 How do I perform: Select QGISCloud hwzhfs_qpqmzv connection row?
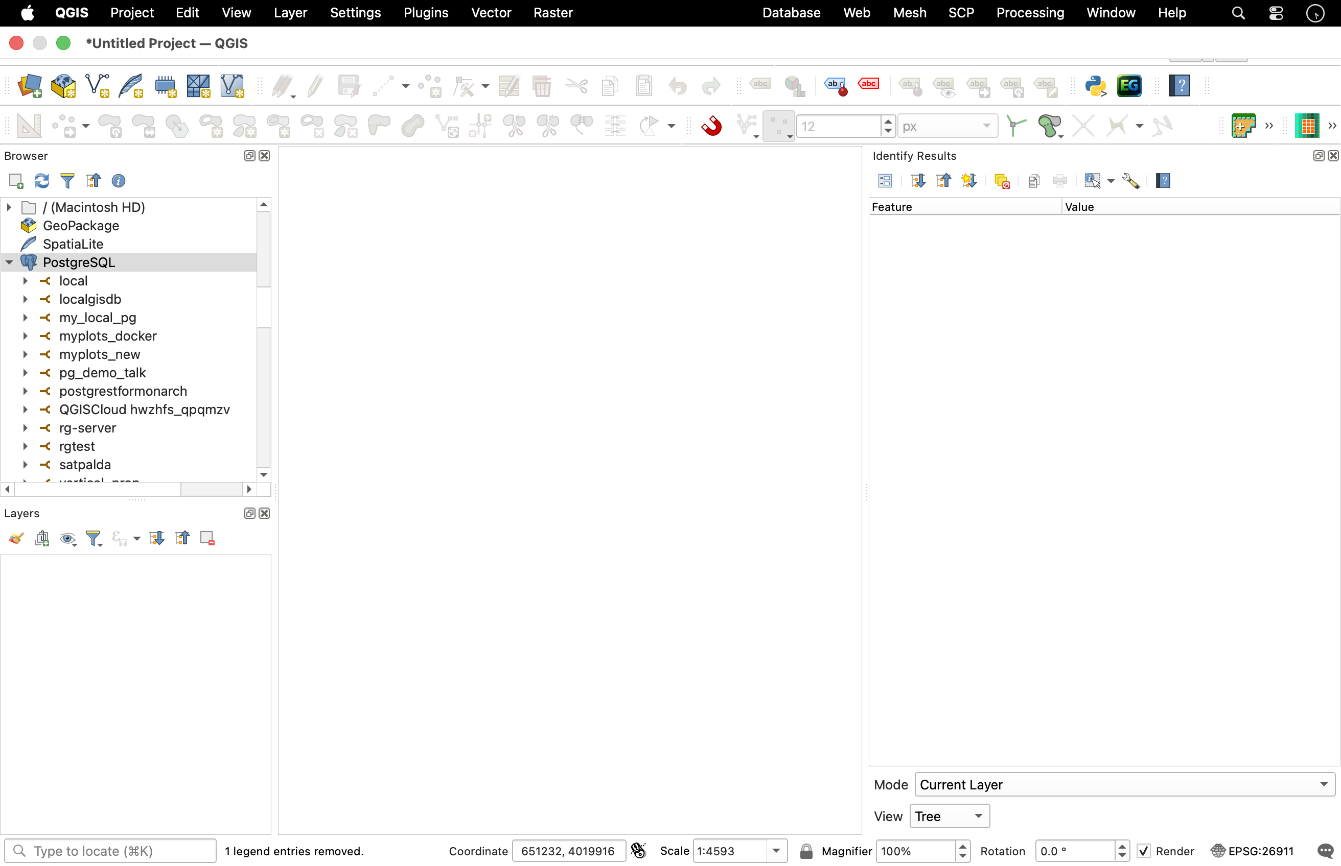pyautogui.click(x=145, y=410)
